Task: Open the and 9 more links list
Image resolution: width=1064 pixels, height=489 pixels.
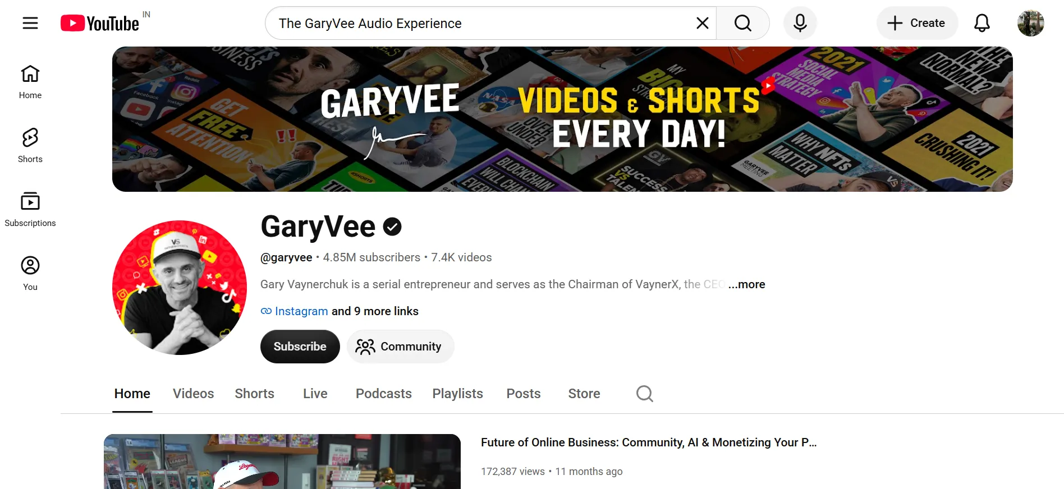Action: click(375, 311)
